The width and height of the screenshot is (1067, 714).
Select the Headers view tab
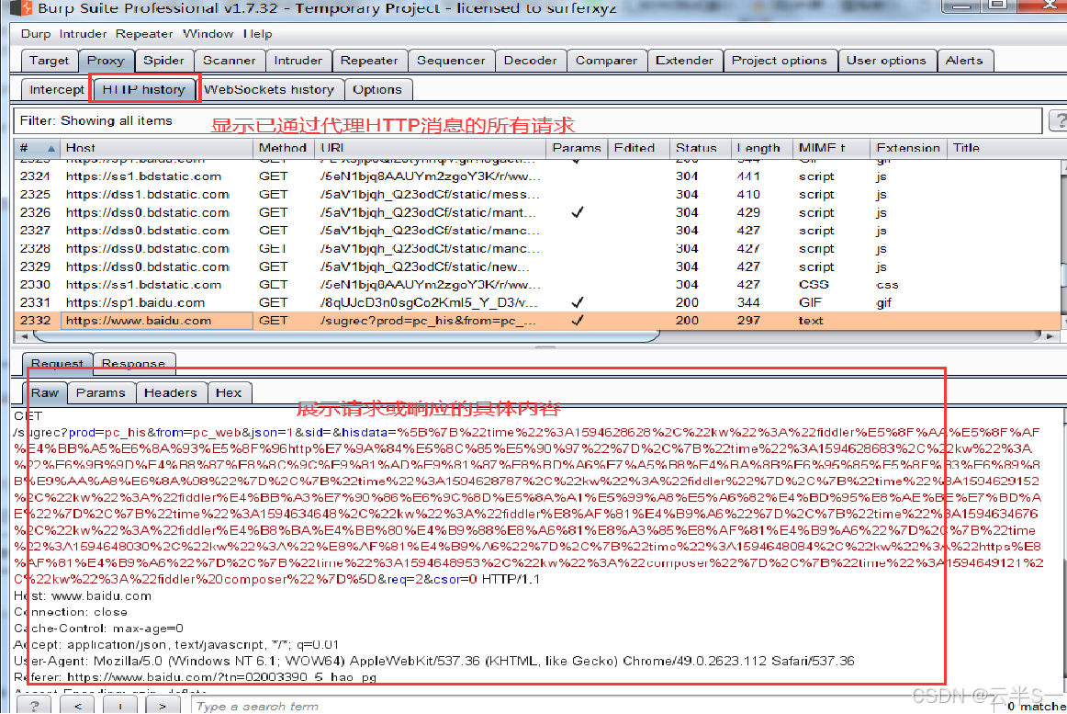(170, 392)
